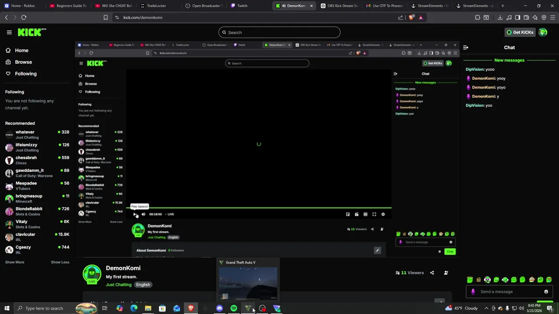Pick the headphones emote in chat bar
The image size is (559, 314).
505,280
